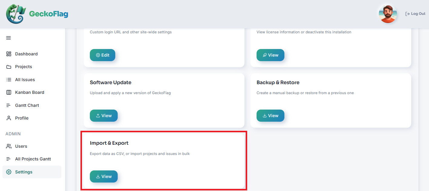Go to Projects in sidebar
This screenshot has height=191, width=429.
click(x=32, y=67)
